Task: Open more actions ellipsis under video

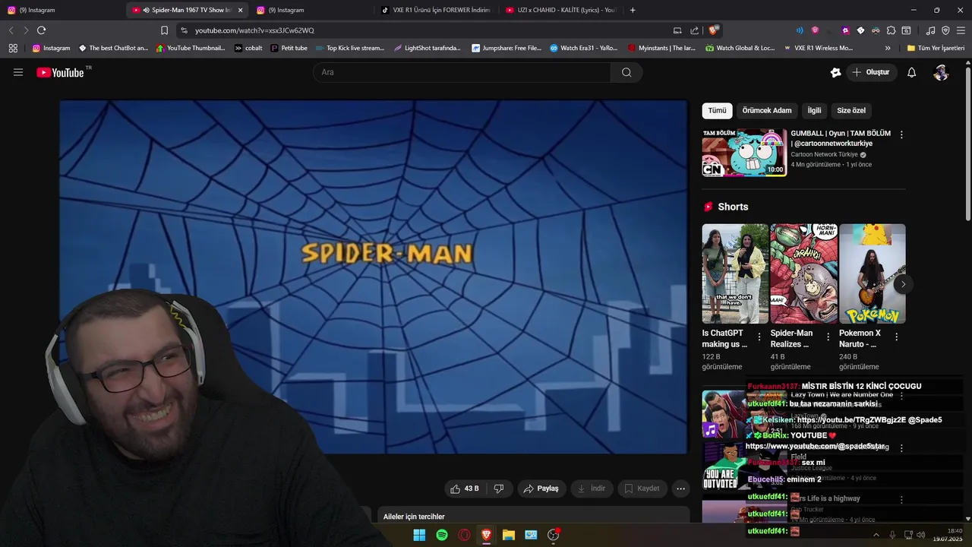Action: pos(681,489)
